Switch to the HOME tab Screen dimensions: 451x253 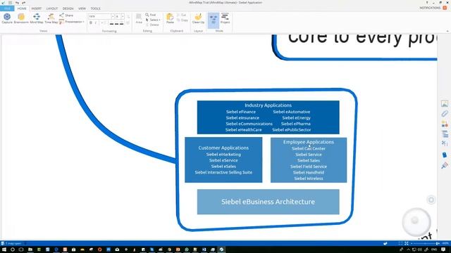click(x=22, y=8)
